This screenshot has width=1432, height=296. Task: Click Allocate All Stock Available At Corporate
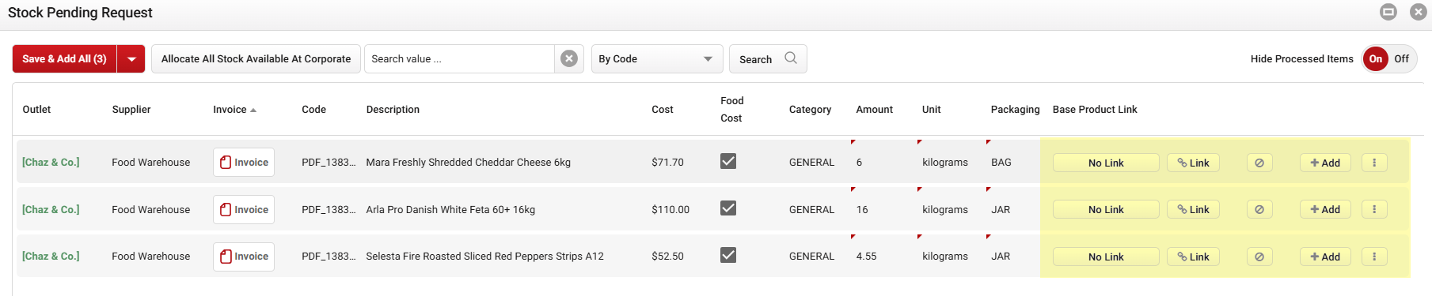coord(256,59)
